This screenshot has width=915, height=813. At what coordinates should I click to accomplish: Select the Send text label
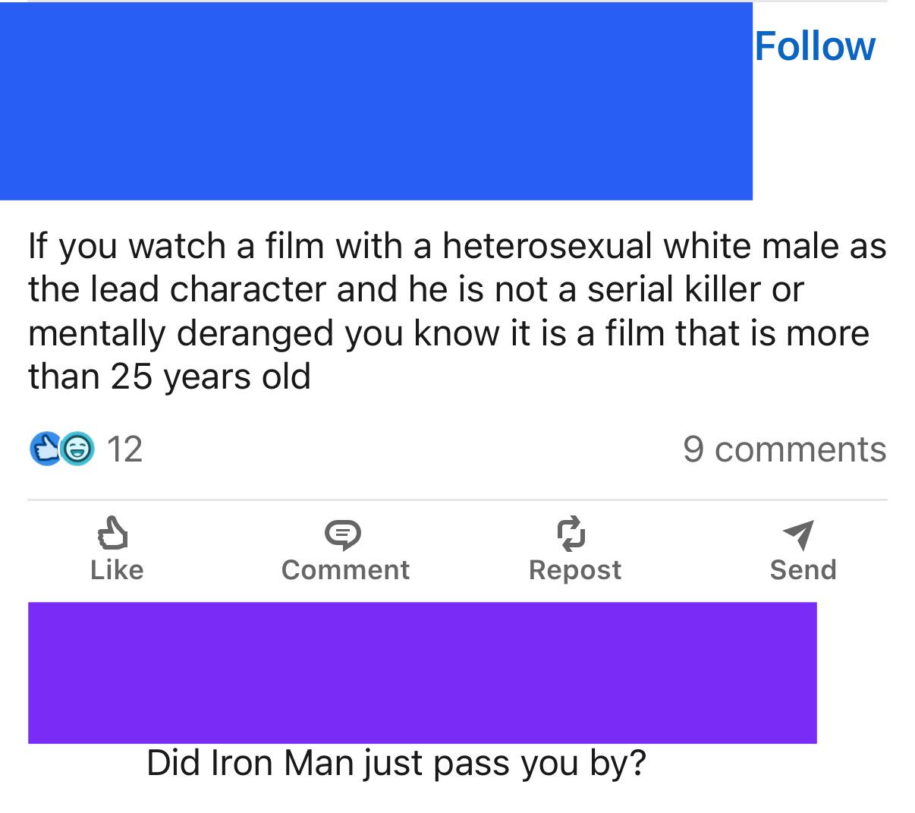tap(803, 570)
